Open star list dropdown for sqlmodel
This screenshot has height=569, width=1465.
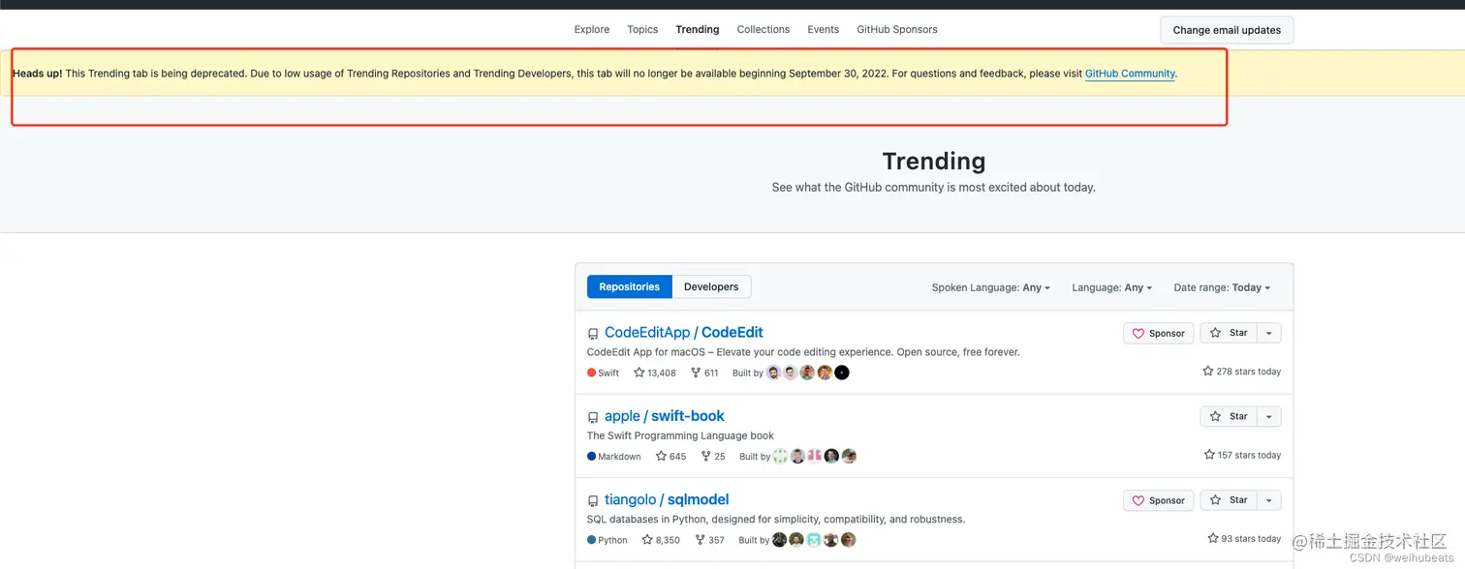[x=1269, y=500]
